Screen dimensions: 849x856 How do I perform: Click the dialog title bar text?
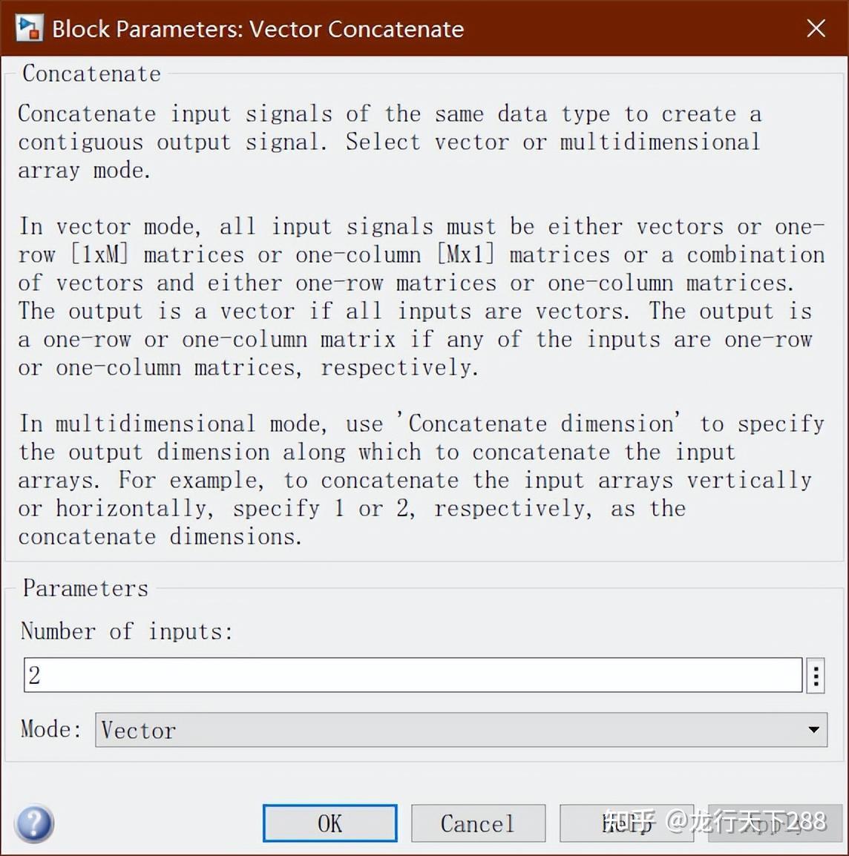[258, 29]
